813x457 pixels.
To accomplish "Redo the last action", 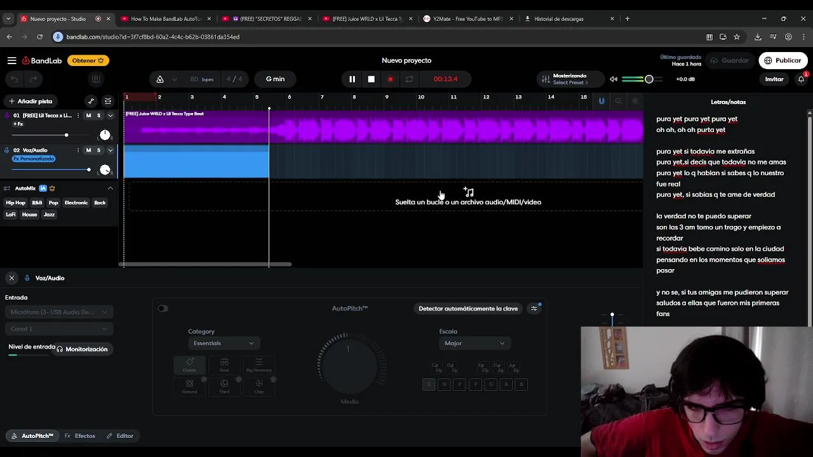I will pyautogui.click(x=33, y=79).
